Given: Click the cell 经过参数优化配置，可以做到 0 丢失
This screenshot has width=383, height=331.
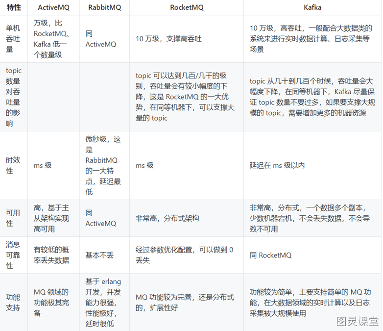Looking at the screenshot, I should click(187, 255).
